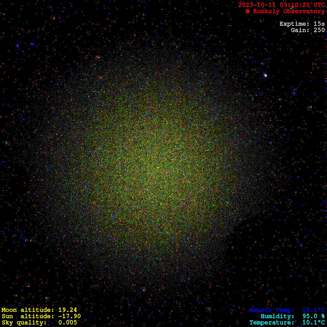Click the Sky quality value 0.005
Screen dimensions: 327x327
pos(68,323)
